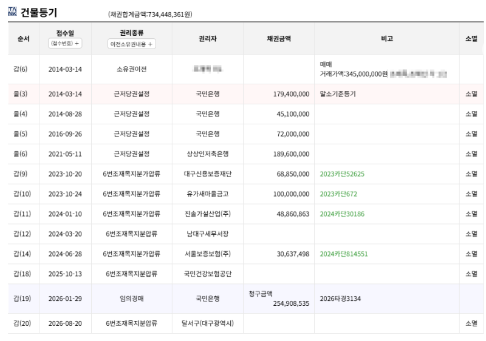The image size is (486, 341).
Task: Click the 거래가액:345,000,000원 text
Action: click(x=354, y=74)
